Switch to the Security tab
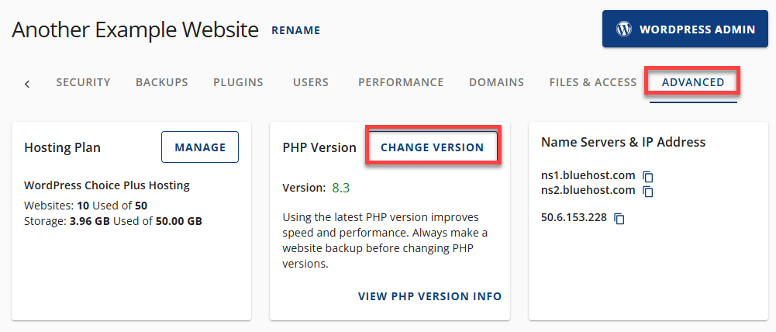This screenshot has width=776, height=332. 83,82
